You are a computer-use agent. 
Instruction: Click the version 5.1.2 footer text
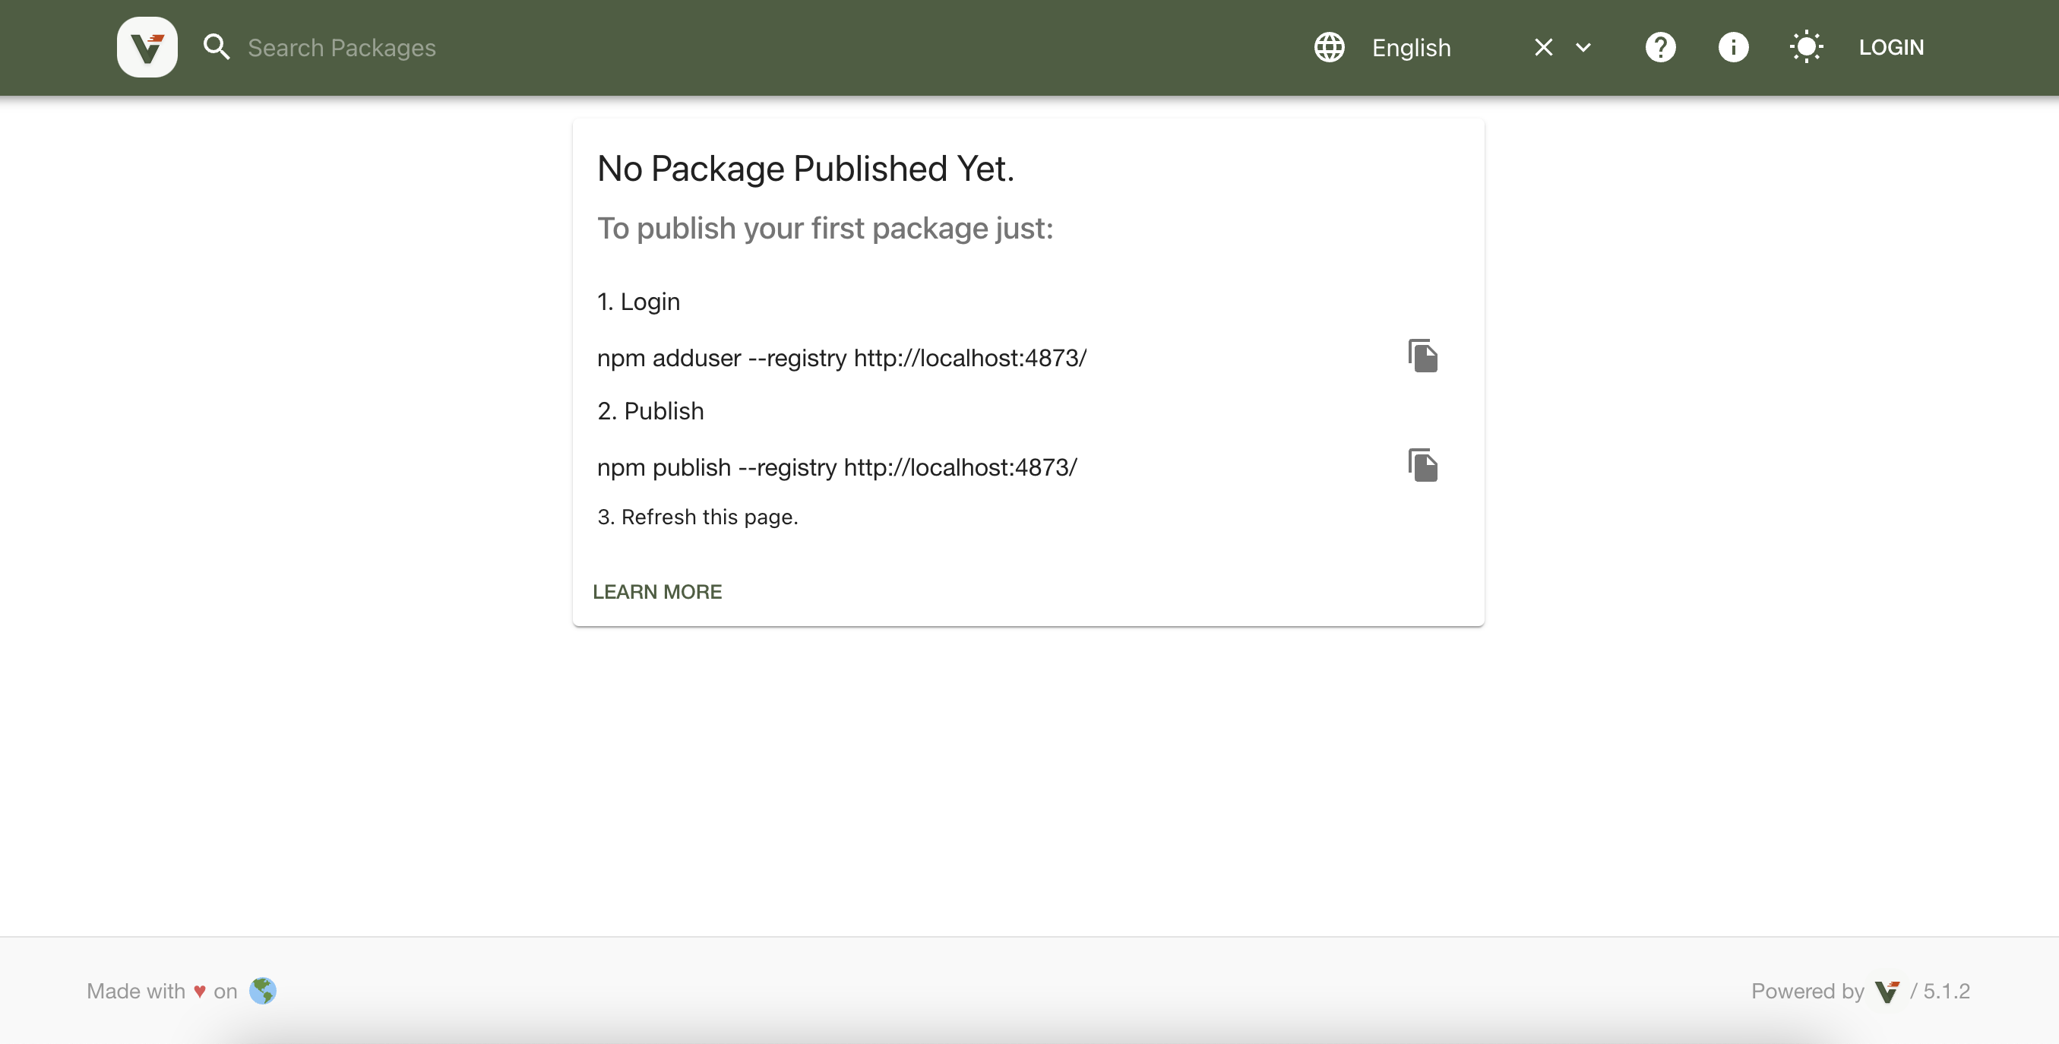[x=1946, y=992]
